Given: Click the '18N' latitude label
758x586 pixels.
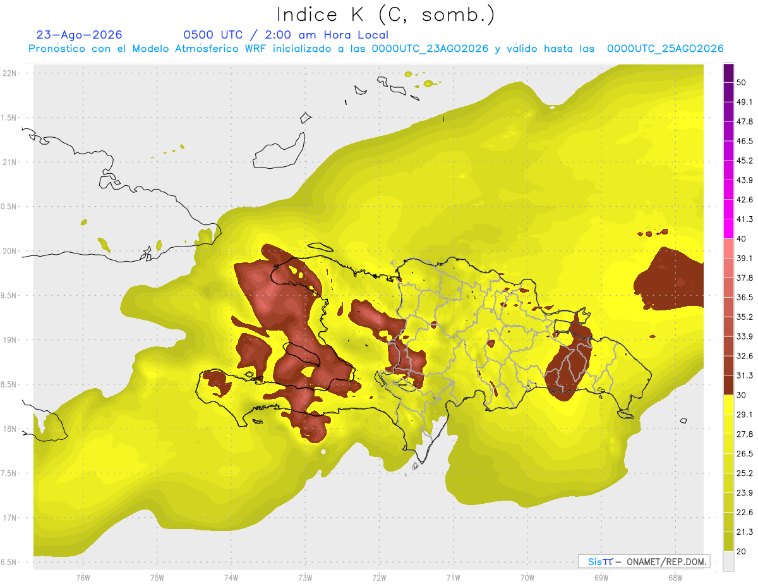Looking at the screenshot, I should coord(9,429).
